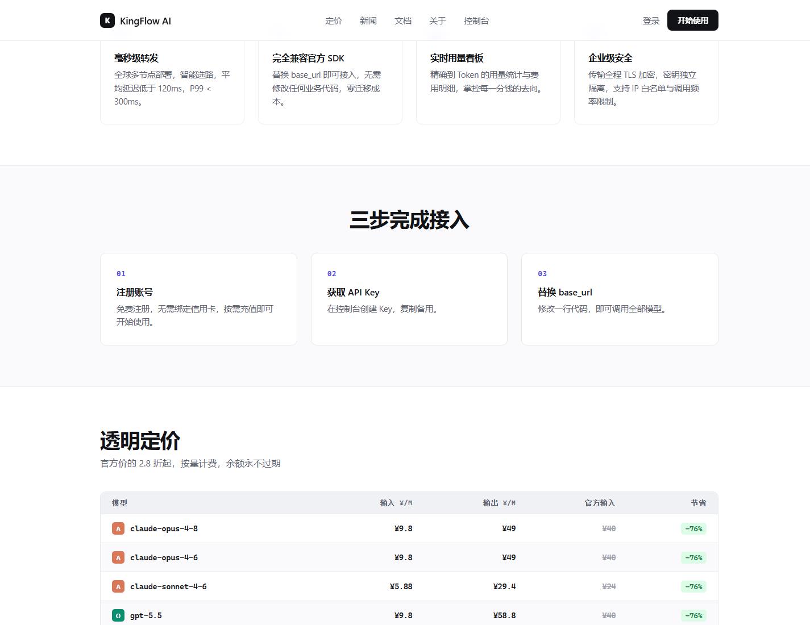810x625 pixels.
Task: Select the 企业级安全 card heading
Action: click(610, 58)
